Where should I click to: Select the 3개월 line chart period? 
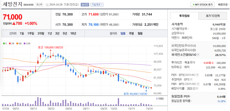click(x=41, y=33)
